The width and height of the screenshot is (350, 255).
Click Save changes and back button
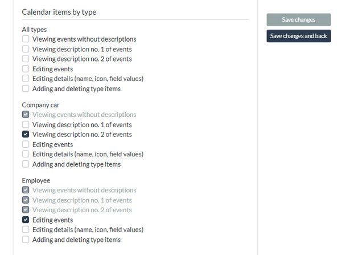coord(298,36)
